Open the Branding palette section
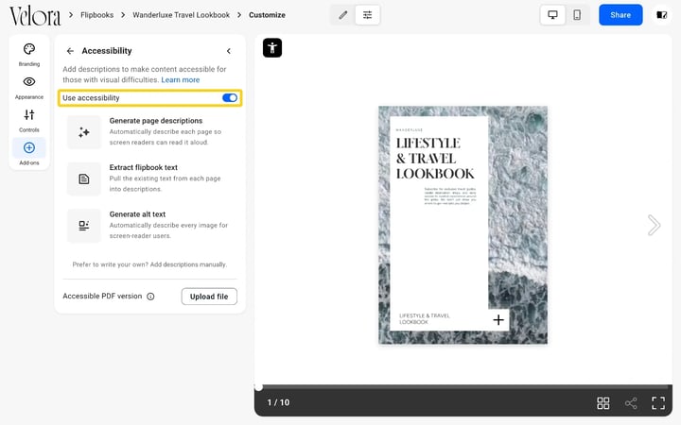 click(29, 55)
